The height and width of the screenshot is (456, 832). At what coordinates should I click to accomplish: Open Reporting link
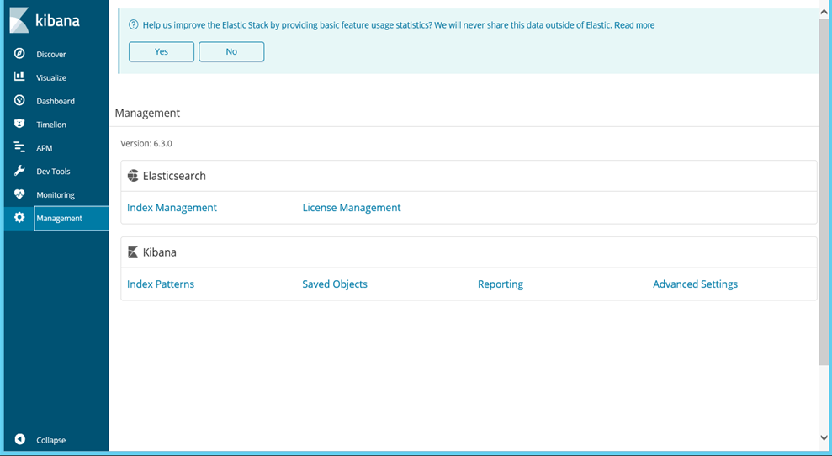point(501,284)
